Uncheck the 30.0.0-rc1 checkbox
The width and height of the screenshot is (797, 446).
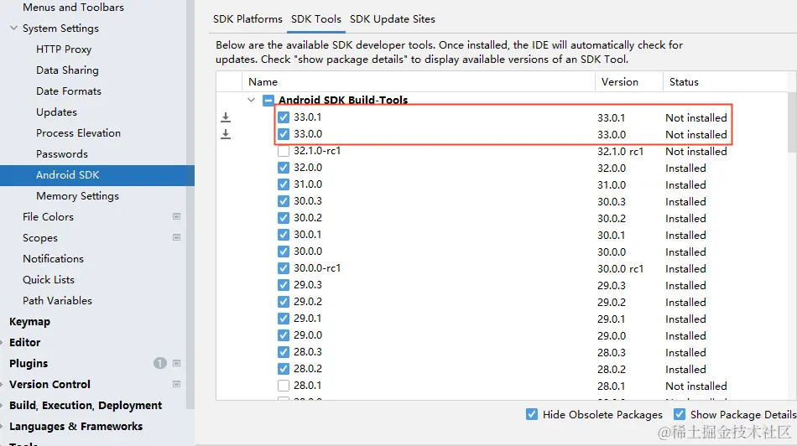coord(284,268)
